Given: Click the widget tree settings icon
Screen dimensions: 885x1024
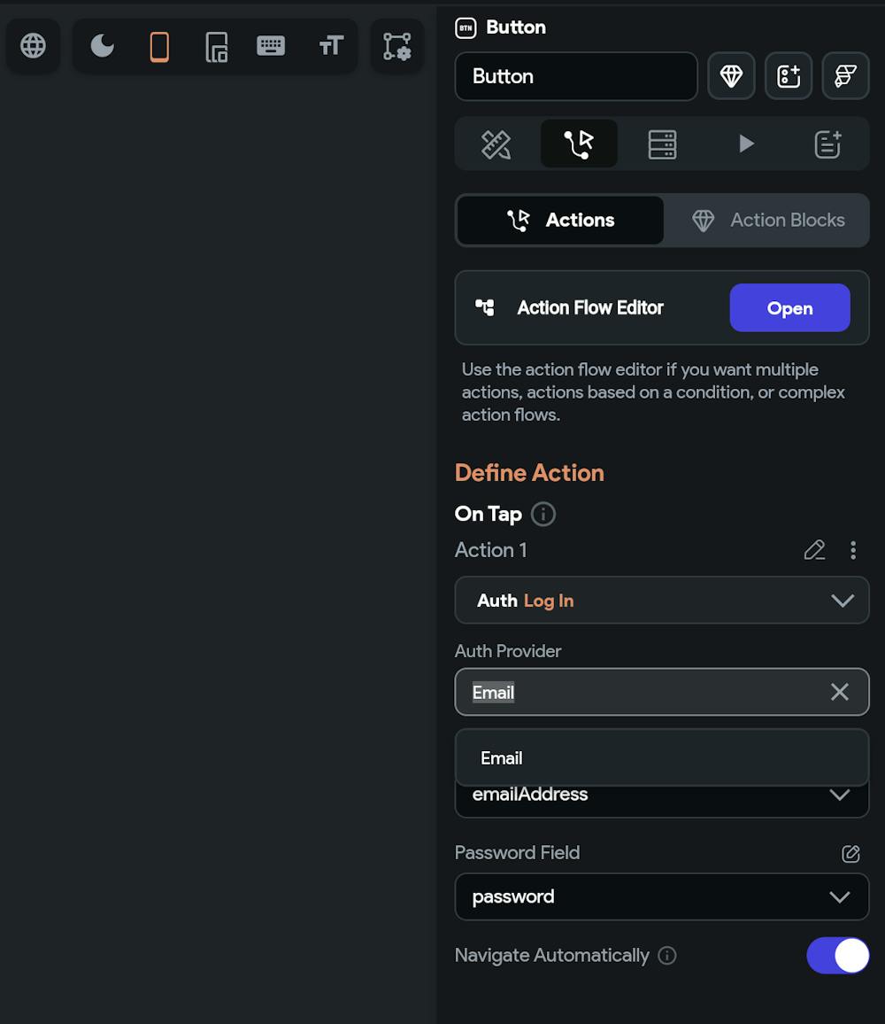Looking at the screenshot, I should pyautogui.click(x=396, y=46).
